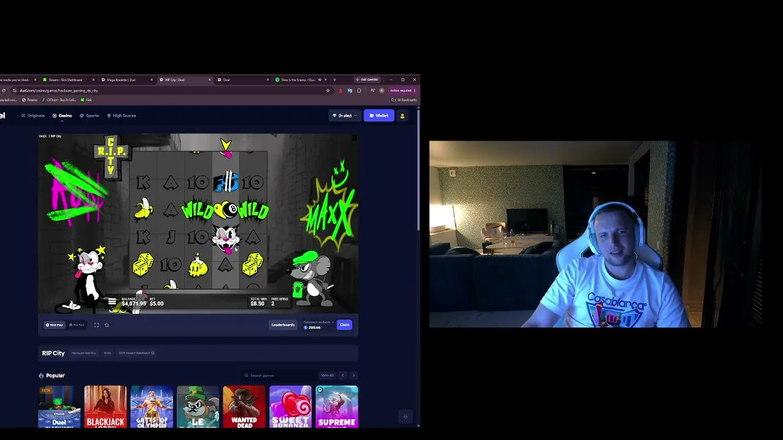Open the CSFloat bookmark
783x440 pixels.
click(x=59, y=100)
